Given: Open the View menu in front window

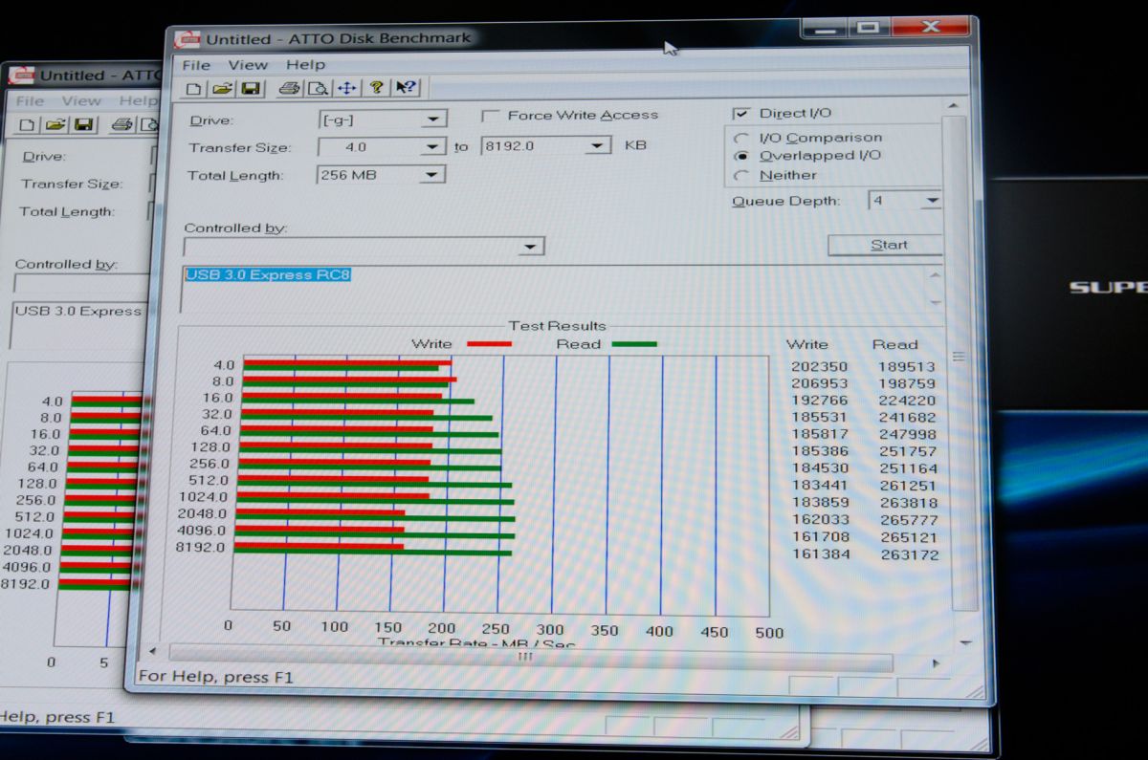Looking at the screenshot, I should click(x=248, y=65).
